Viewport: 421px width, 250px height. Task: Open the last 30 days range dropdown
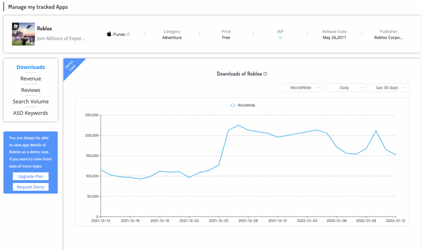[x=389, y=88]
